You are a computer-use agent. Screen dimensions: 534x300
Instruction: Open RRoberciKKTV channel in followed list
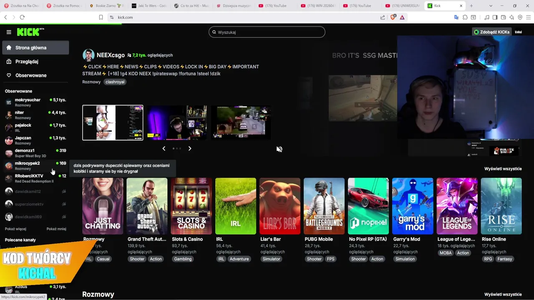click(35, 178)
